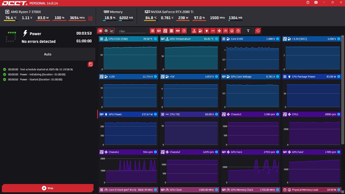The height and width of the screenshot is (194, 345).
Task: Open info for GPU Fan2 sensor
Action: tap(339, 152)
